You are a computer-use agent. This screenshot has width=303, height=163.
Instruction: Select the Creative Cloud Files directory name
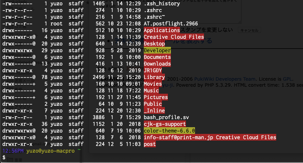click(x=174, y=37)
